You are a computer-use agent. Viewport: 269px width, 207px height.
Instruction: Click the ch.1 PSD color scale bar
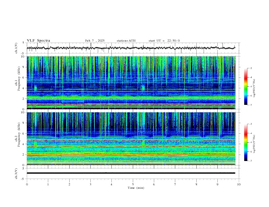246,87
